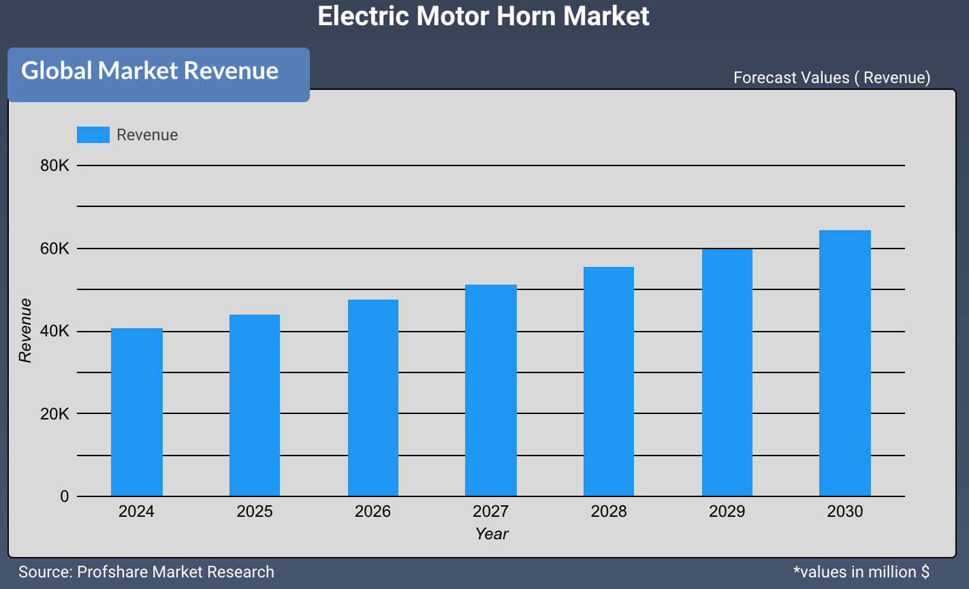The width and height of the screenshot is (969, 589).
Task: Select the 2024 revenue bar
Action: 137,412
